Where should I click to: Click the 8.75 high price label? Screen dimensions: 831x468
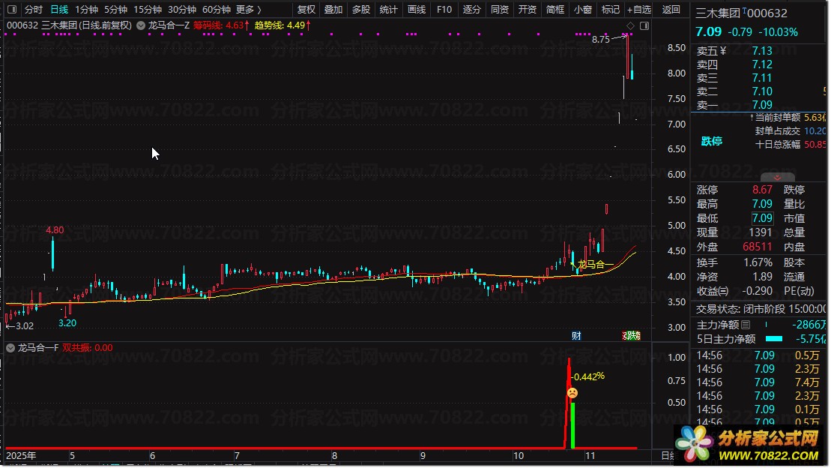coord(601,39)
